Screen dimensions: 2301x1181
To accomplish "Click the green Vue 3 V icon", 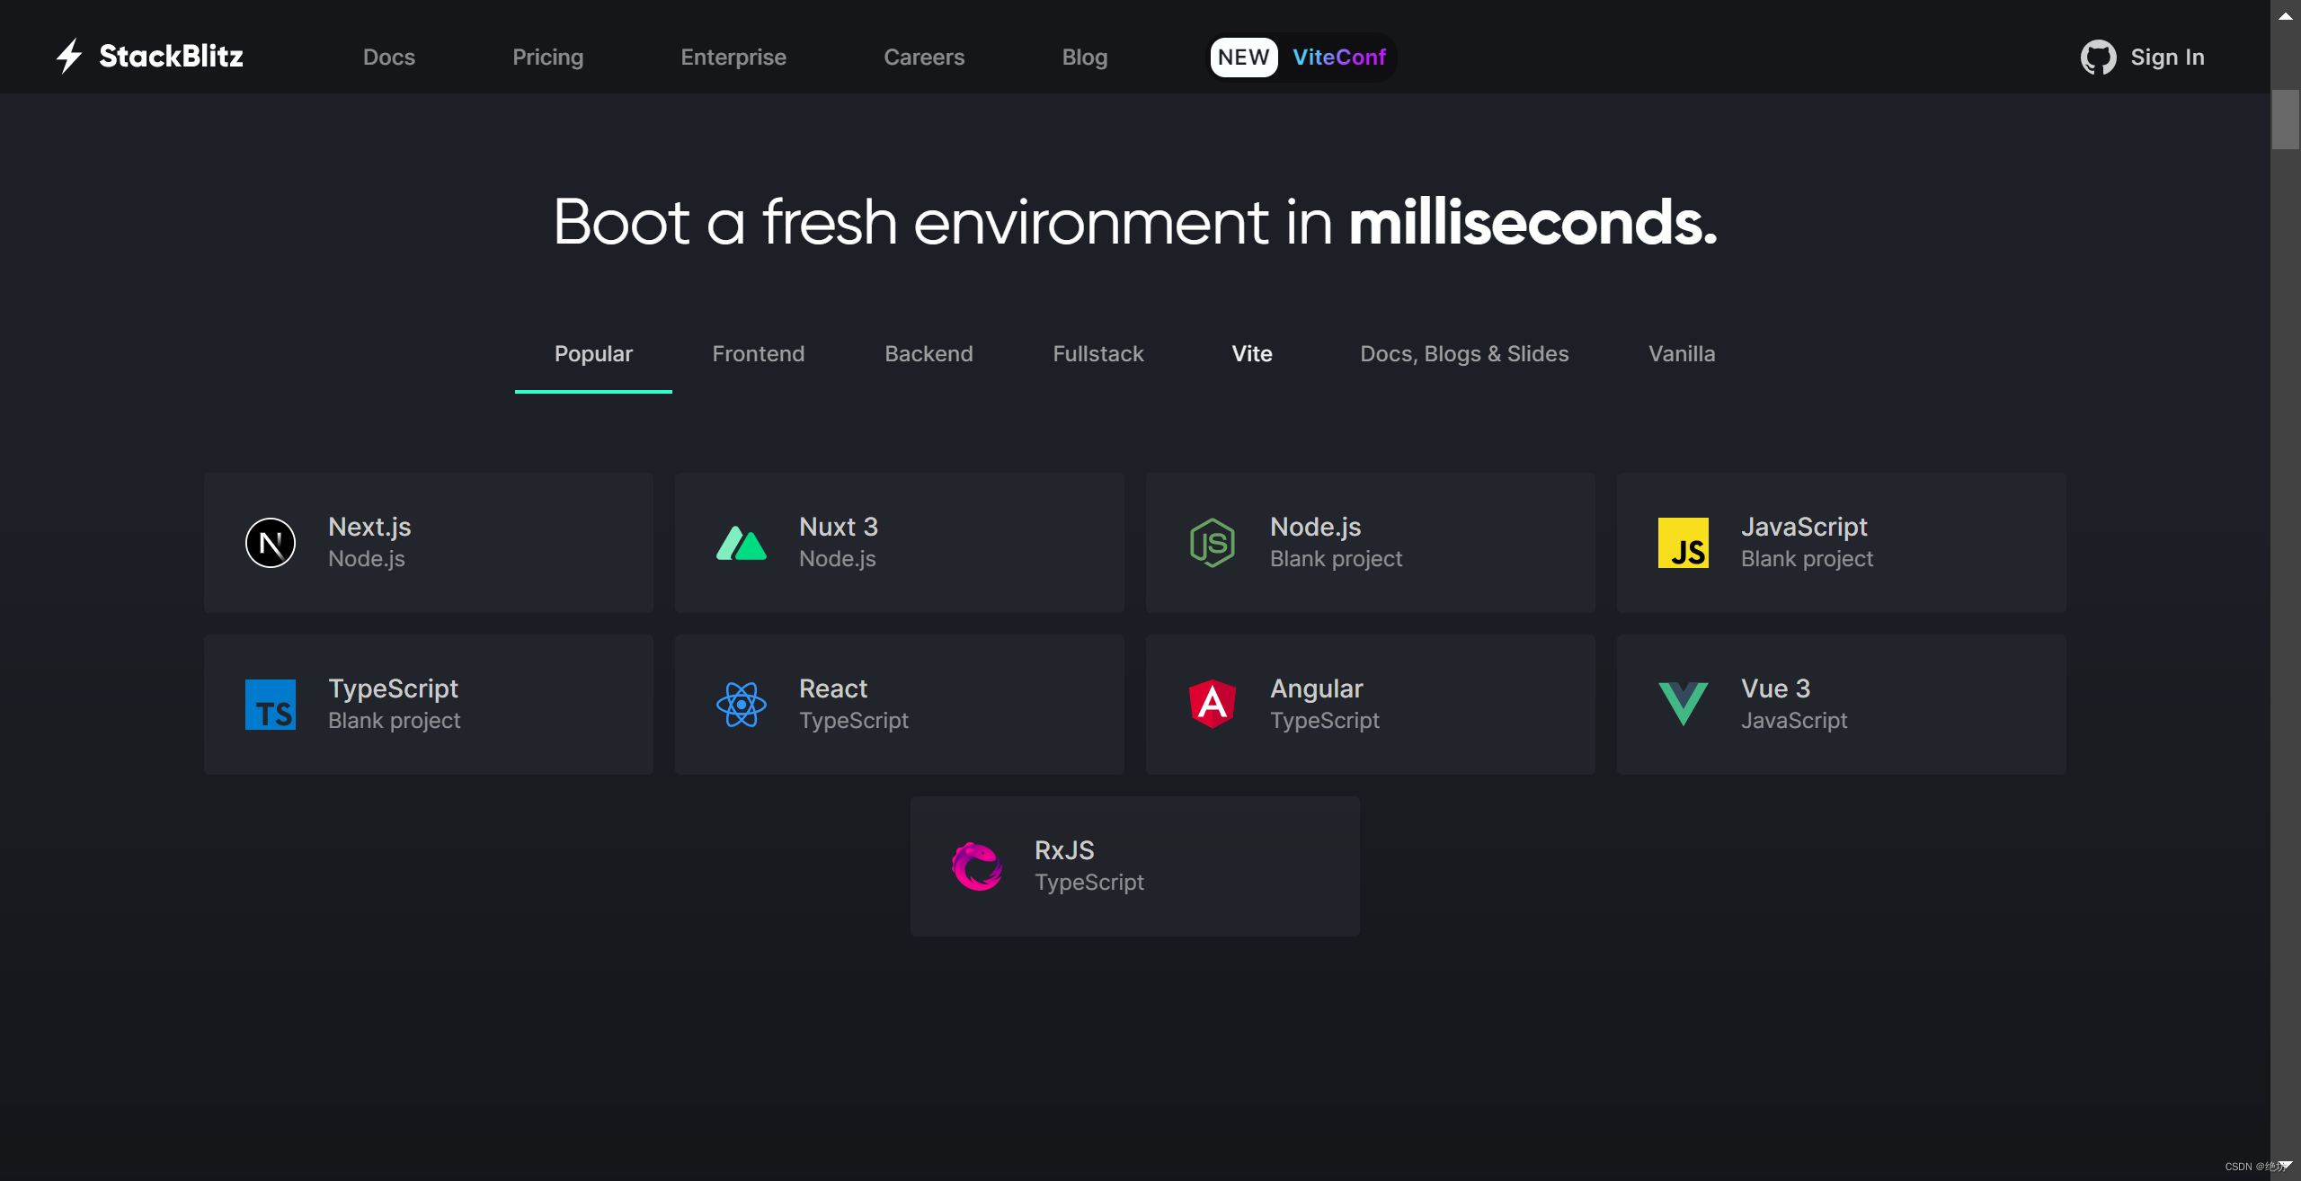I will tap(1684, 704).
